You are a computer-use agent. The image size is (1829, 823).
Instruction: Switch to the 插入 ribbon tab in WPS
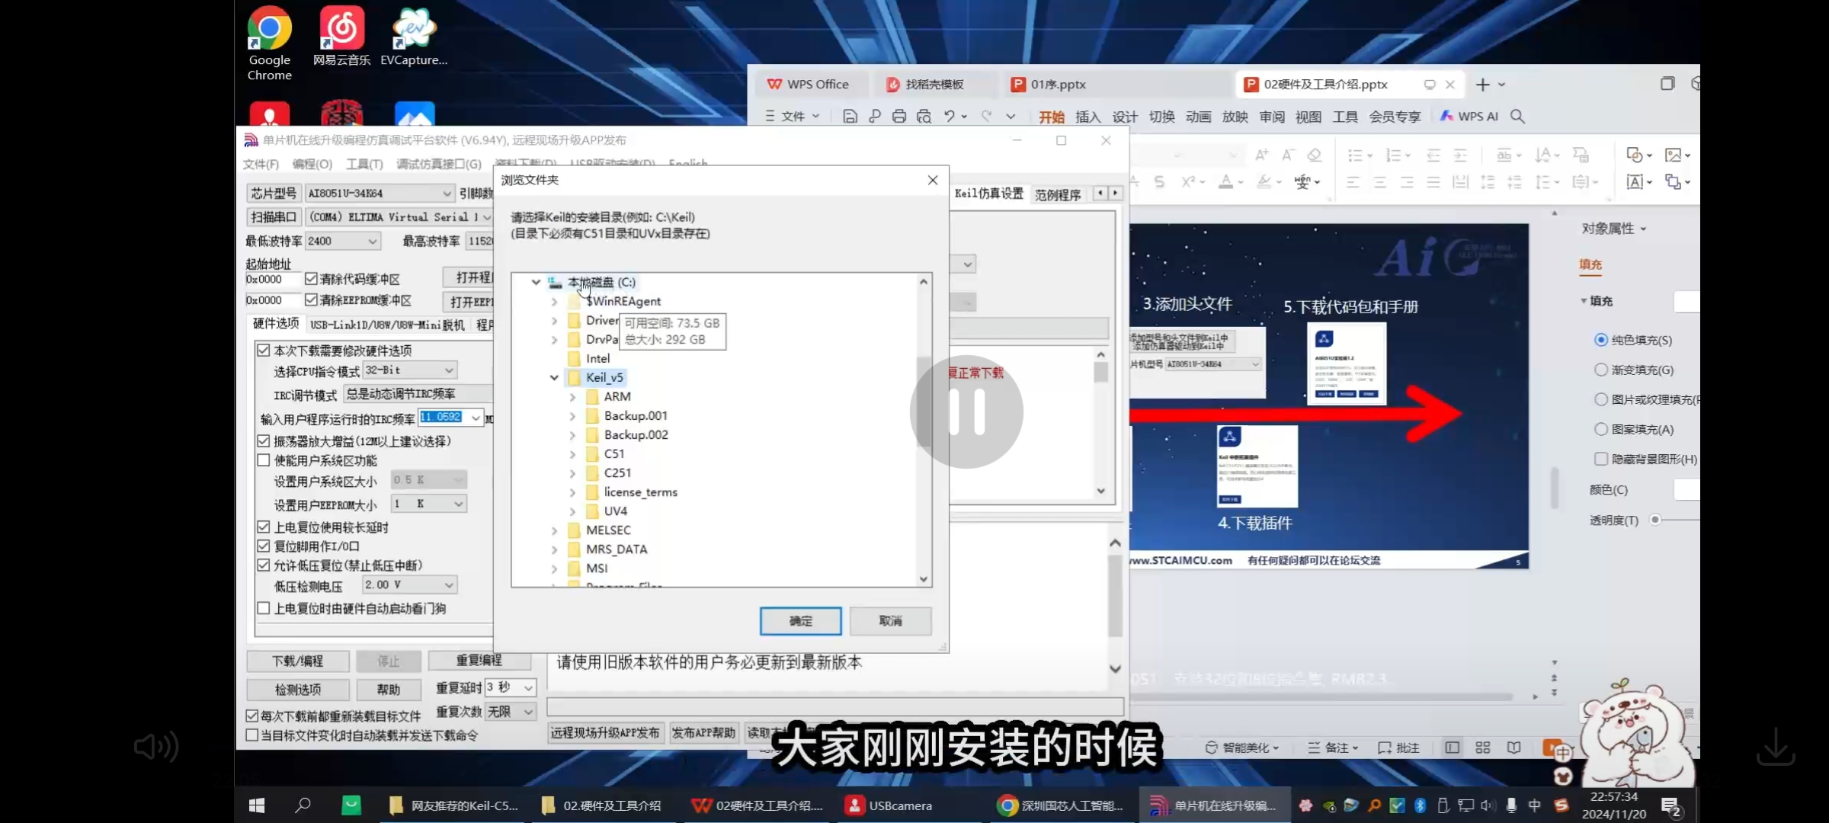tap(1087, 117)
